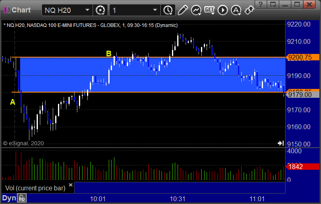
Task: Click the Vol (current price bar) label
Action: point(35,188)
